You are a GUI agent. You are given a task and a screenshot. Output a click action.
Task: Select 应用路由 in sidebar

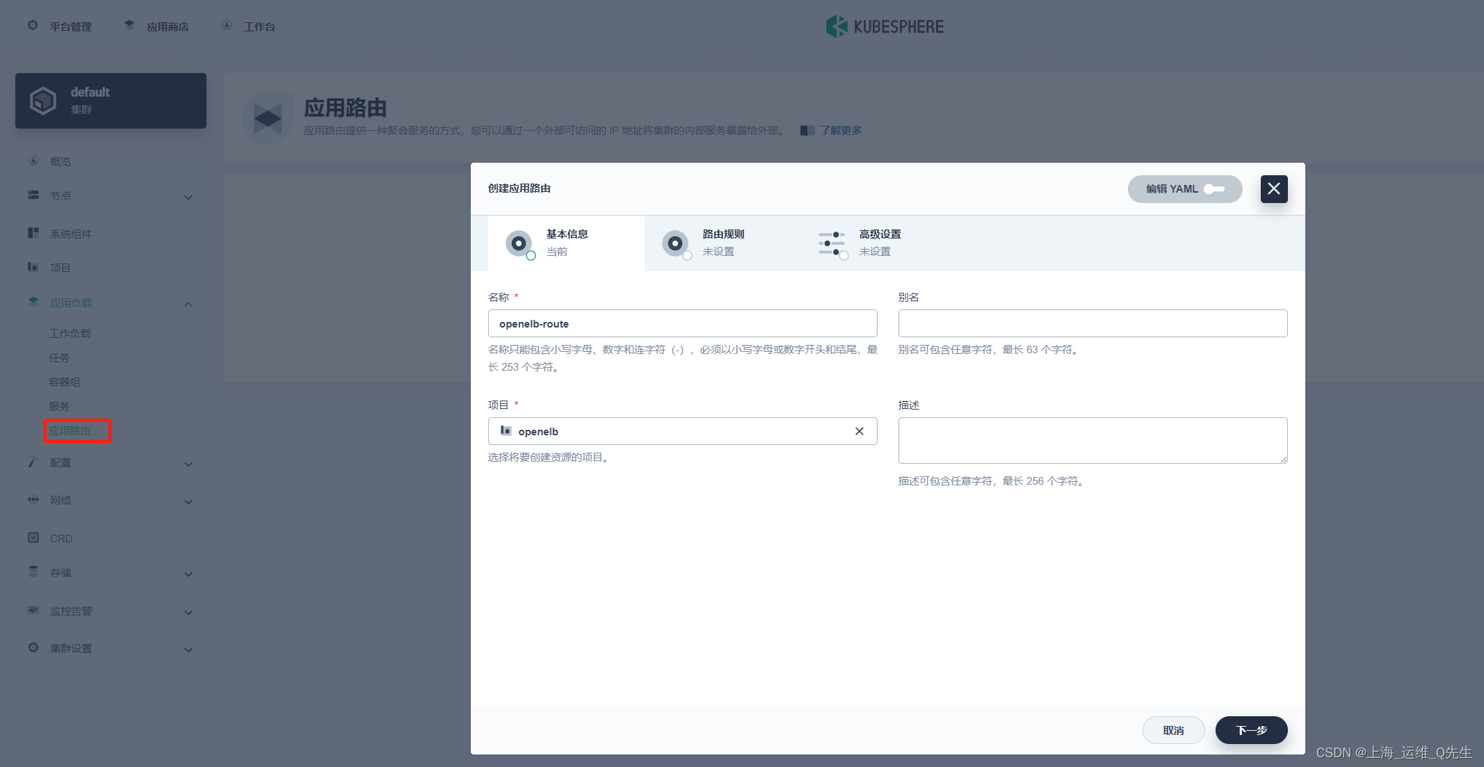[70, 431]
